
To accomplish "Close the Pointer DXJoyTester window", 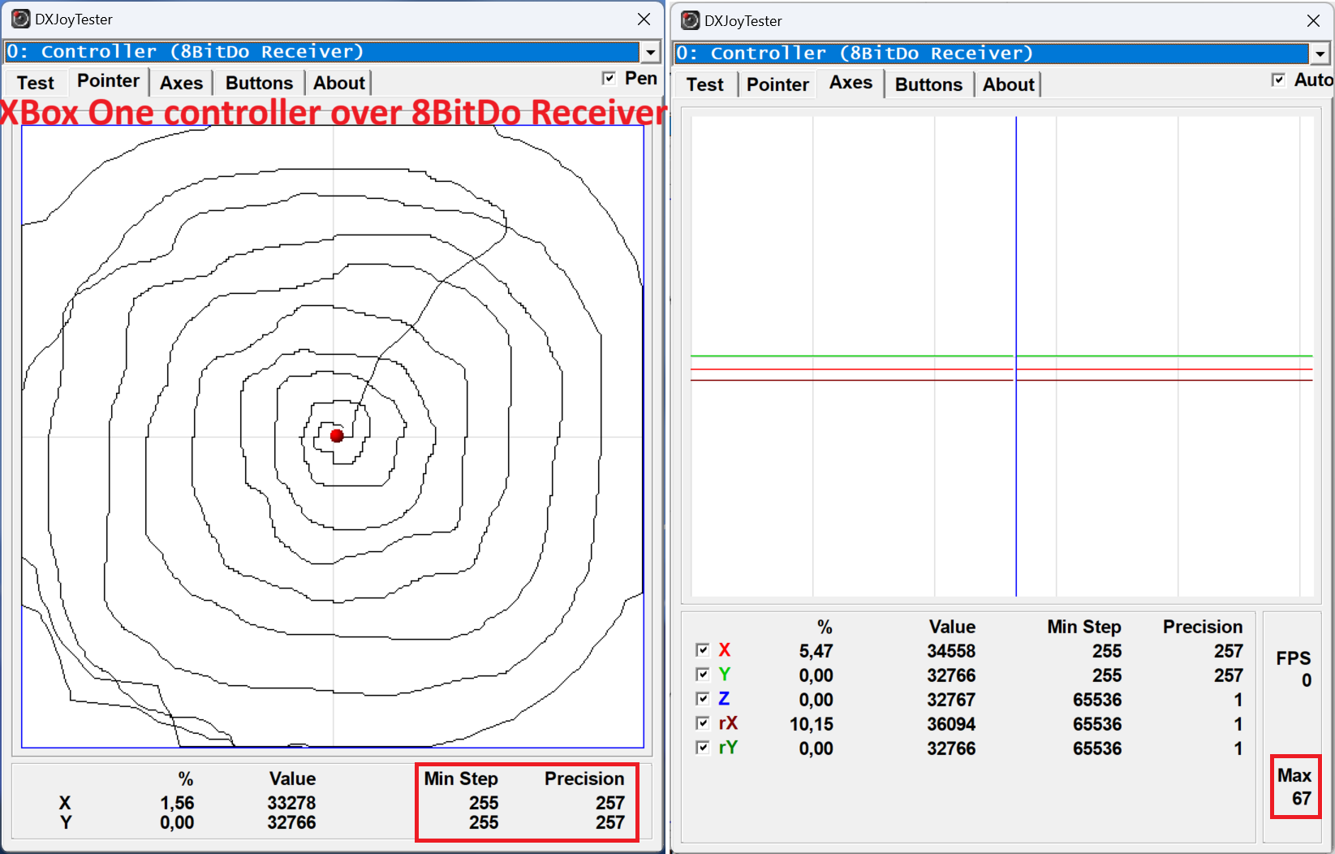I will tap(644, 19).
